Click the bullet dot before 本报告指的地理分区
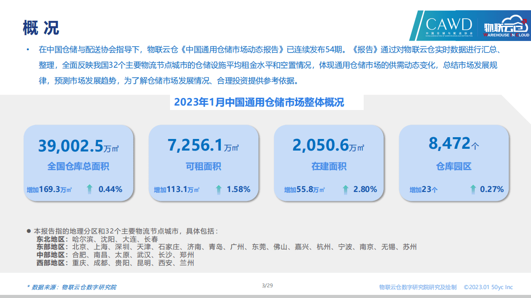Image resolution: width=531 pixels, height=298 pixels. pyautogui.click(x=29, y=230)
